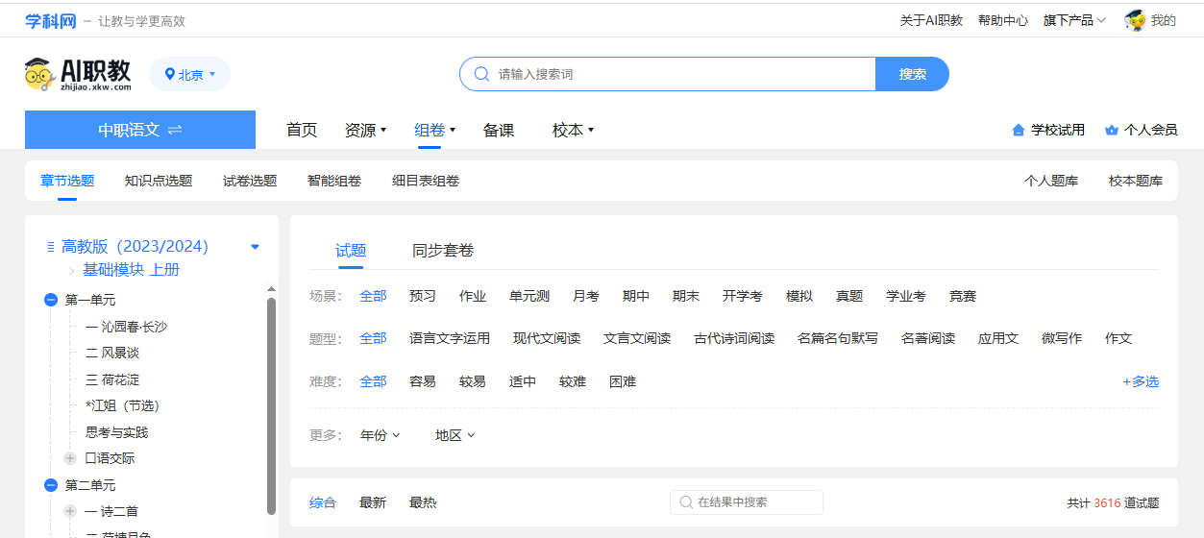Switch to the 知识点选题 tab

click(159, 181)
